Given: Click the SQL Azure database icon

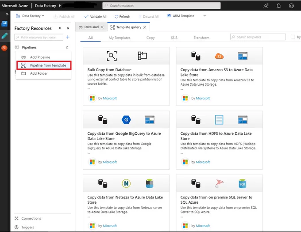Looking at the screenshot, I should click(243, 183).
